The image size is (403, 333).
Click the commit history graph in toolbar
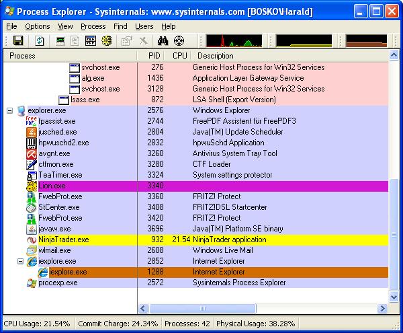[304, 41]
